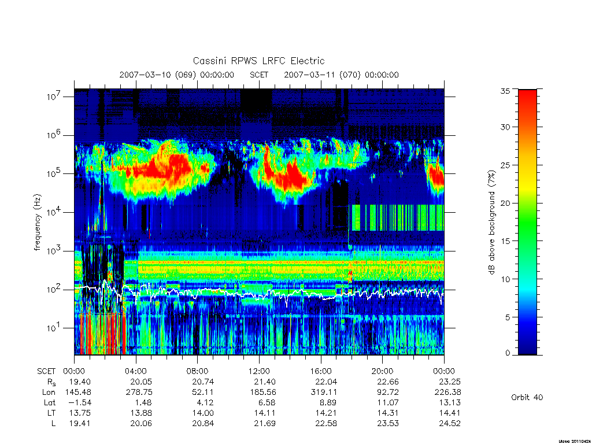Click the Lat value -1.54
The width and height of the screenshot is (592, 444).
[x=80, y=402]
